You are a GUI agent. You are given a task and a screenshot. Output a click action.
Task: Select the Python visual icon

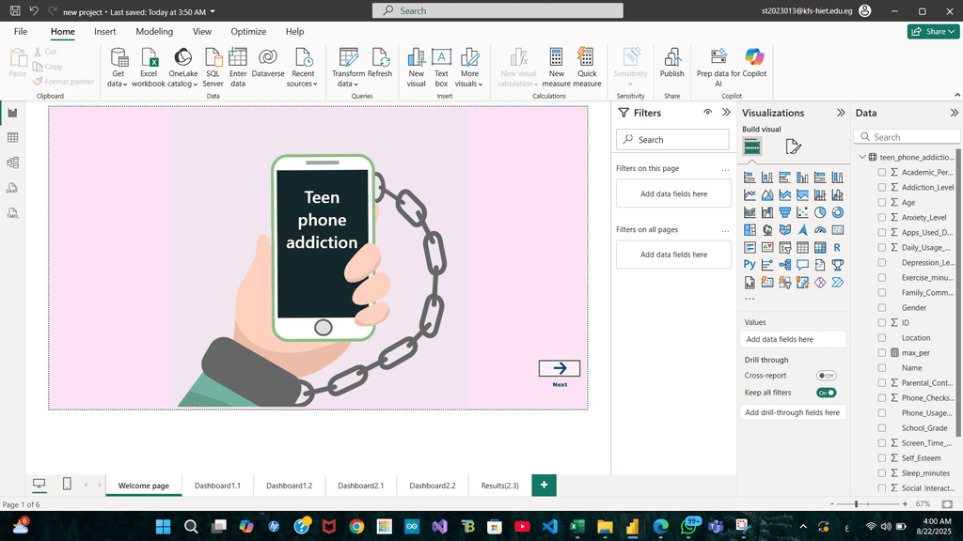(x=750, y=265)
